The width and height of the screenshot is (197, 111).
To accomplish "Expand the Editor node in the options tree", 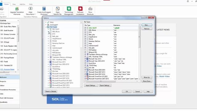I will pyautogui.click(x=46, y=22).
